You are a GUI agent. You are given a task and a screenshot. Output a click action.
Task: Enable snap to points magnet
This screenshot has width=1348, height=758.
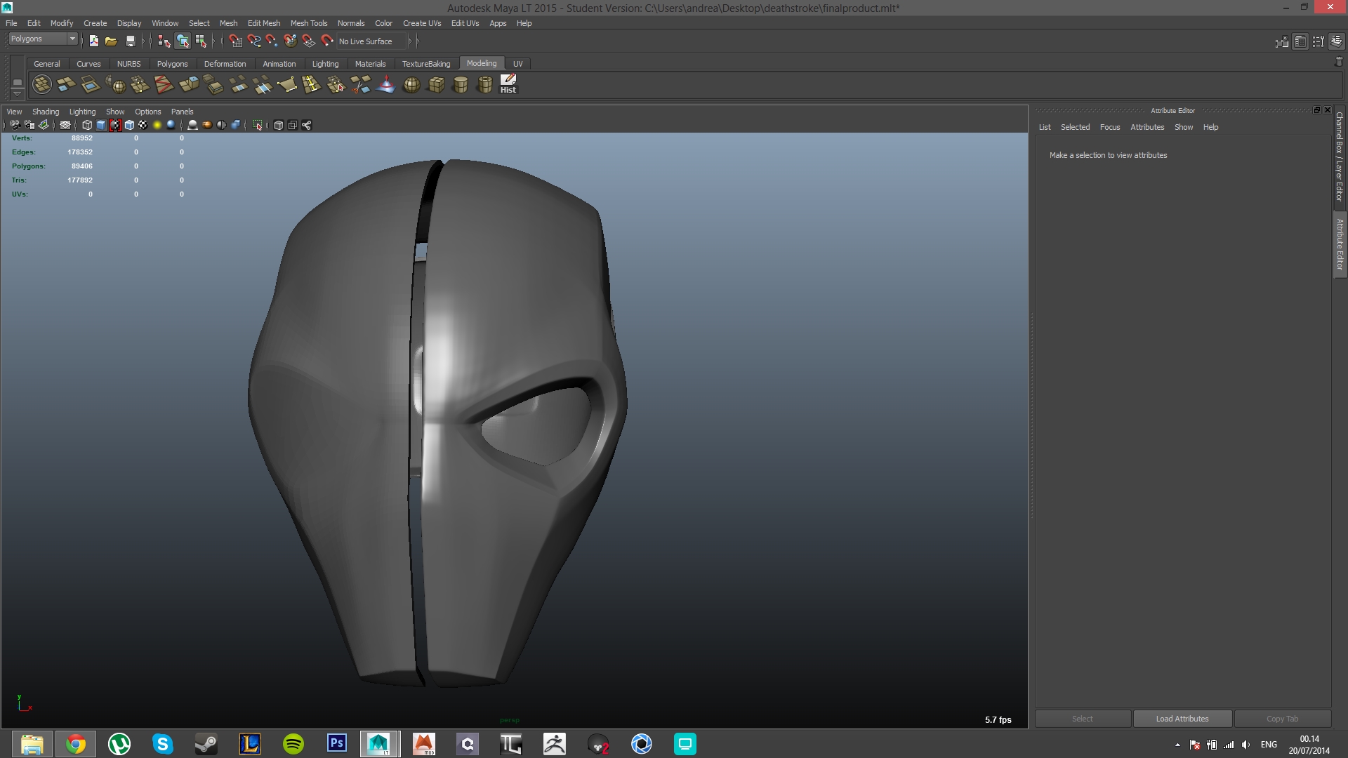click(272, 41)
